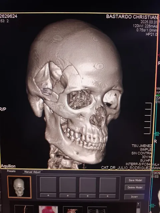Image resolution: width=160 pixels, height=213 pixels.
Task: Select the third empty model slot
Action: 88,185
